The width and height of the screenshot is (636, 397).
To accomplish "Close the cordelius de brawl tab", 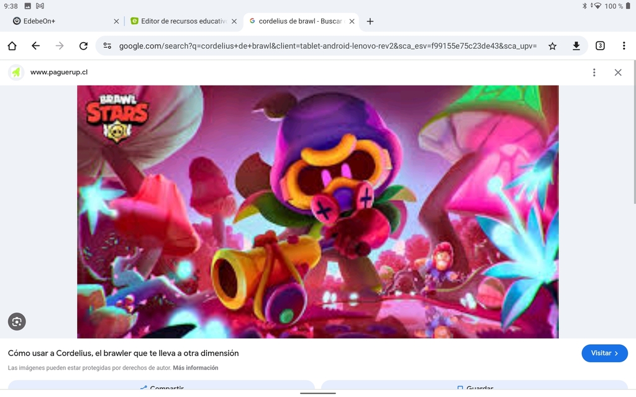I will click(352, 22).
